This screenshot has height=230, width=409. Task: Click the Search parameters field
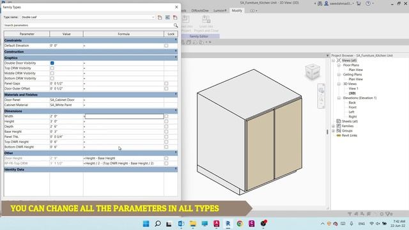coord(89,26)
